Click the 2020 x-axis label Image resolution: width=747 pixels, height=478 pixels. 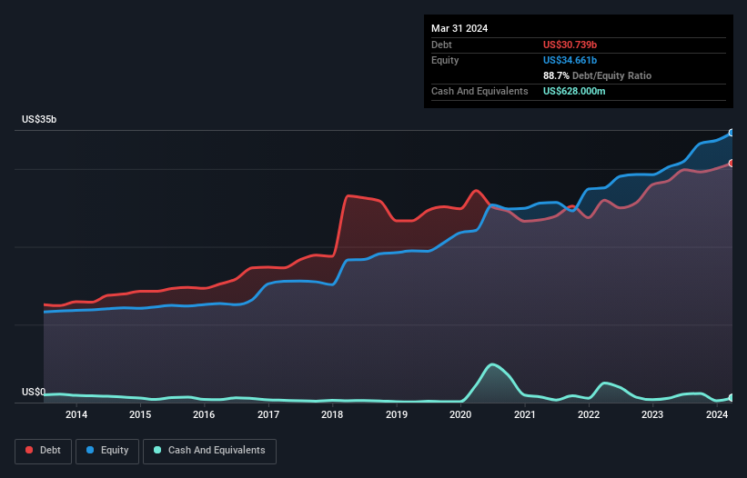click(x=460, y=414)
